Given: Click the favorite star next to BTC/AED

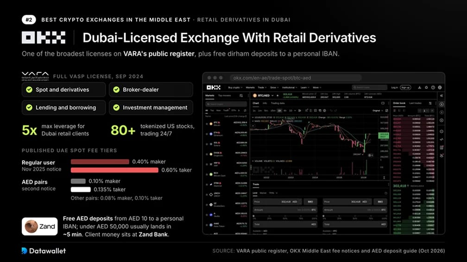Looking at the screenshot, I should (278, 95).
